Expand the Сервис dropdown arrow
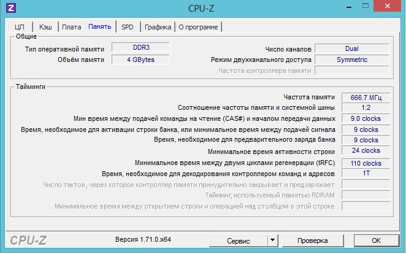406x254 pixels. coord(273,241)
